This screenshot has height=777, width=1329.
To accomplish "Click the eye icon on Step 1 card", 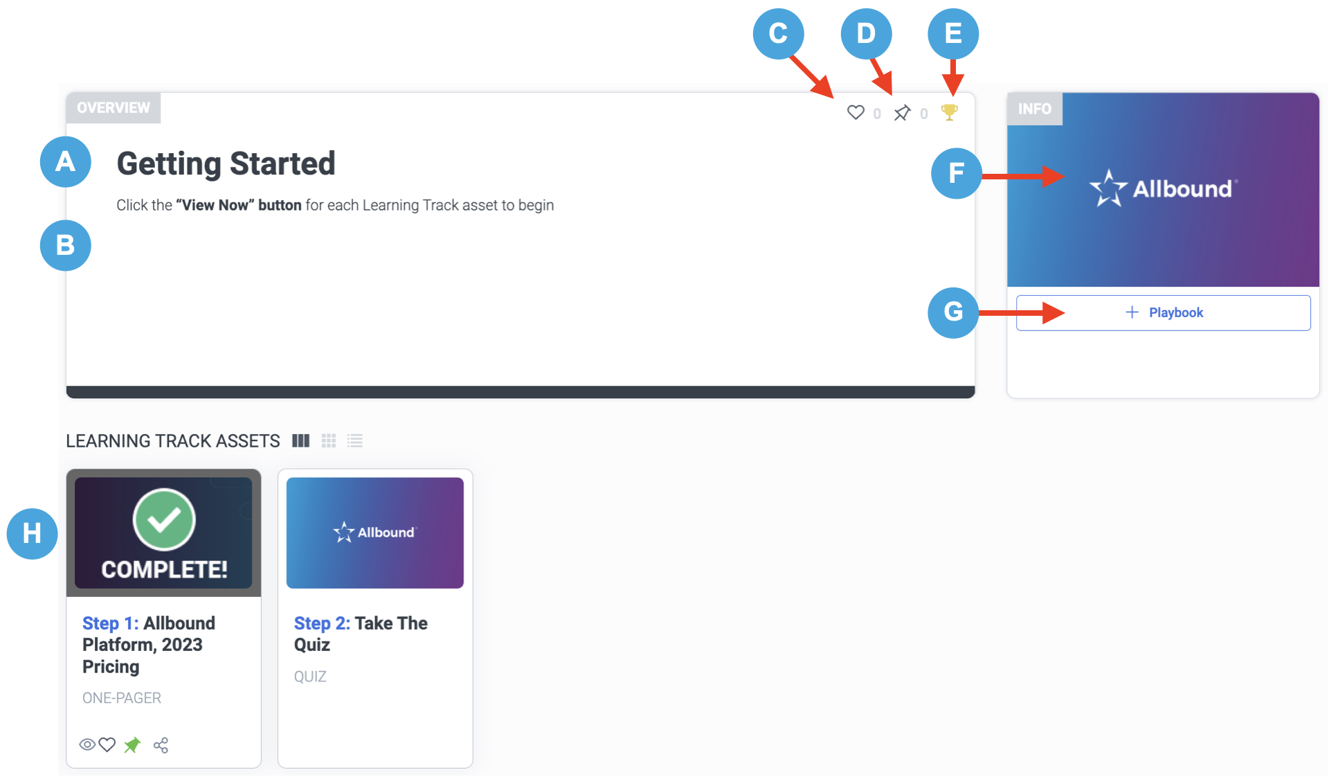I will 87,744.
